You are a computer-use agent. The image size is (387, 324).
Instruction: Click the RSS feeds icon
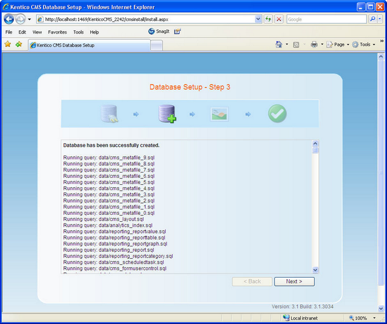296,45
